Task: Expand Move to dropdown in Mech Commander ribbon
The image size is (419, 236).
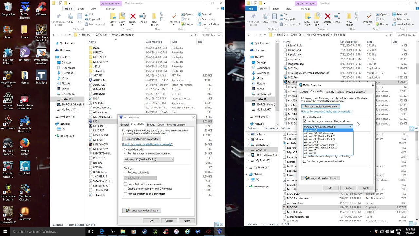Action: click(x=113, y=25)
